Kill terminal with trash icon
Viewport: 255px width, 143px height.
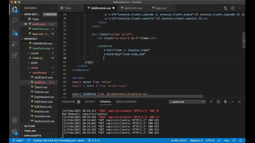pyautogui.click(x=225, y=102)
